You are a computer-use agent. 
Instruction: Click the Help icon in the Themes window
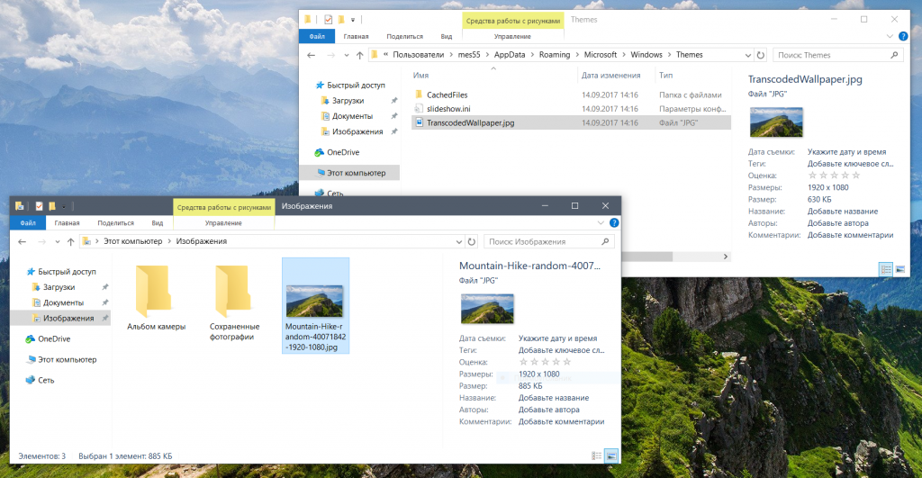(x=902, y=36)
